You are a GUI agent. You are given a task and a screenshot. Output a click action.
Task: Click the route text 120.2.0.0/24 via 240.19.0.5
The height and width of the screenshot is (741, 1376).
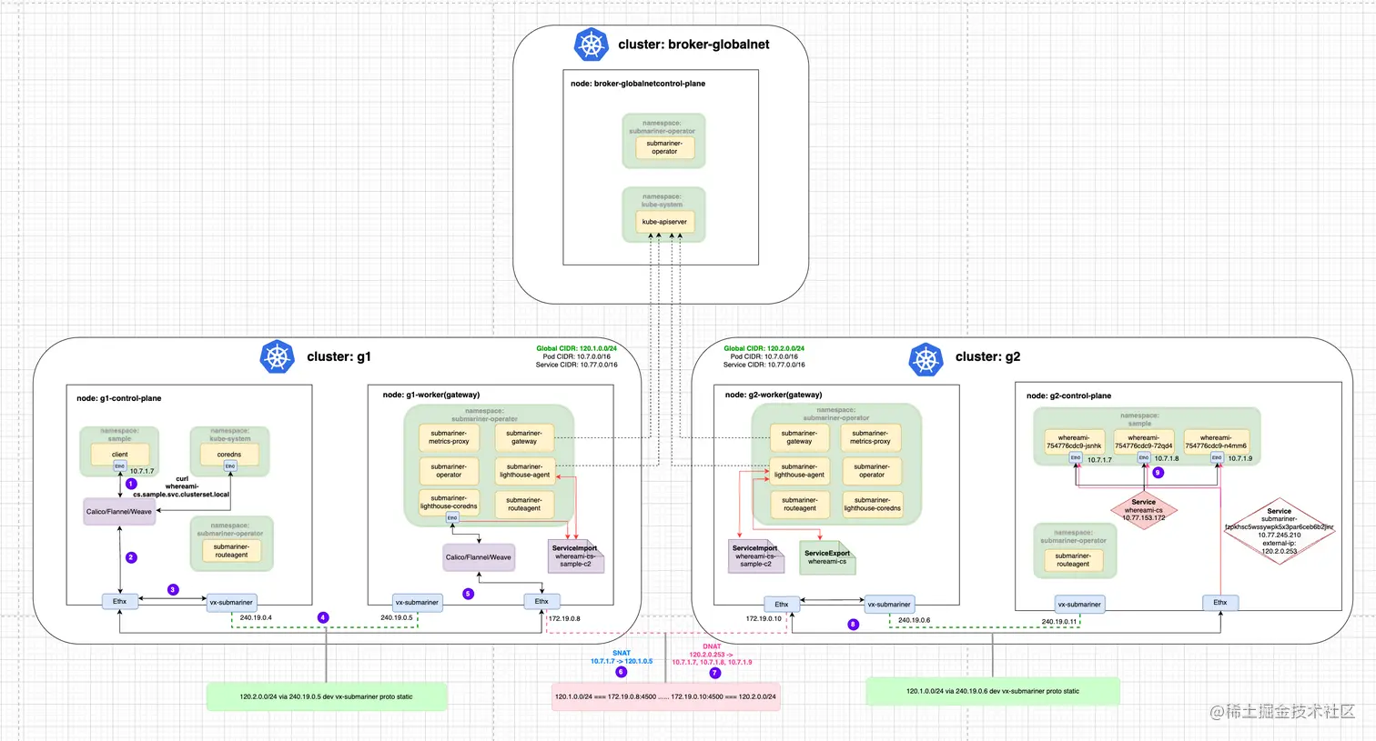[326, 696]
